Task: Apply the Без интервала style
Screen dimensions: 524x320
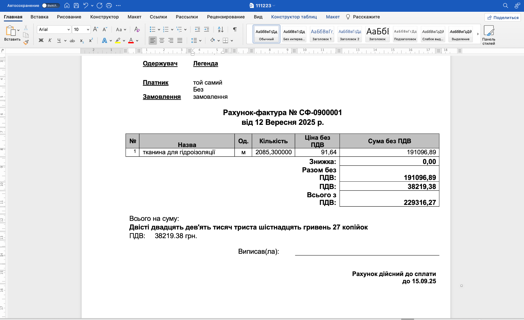Action: click(x=294, y=34)
